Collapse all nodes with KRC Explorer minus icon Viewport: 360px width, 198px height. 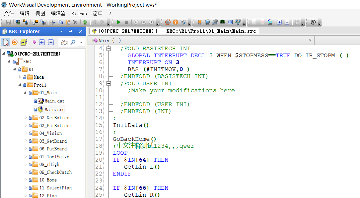(x=51, y=42)
